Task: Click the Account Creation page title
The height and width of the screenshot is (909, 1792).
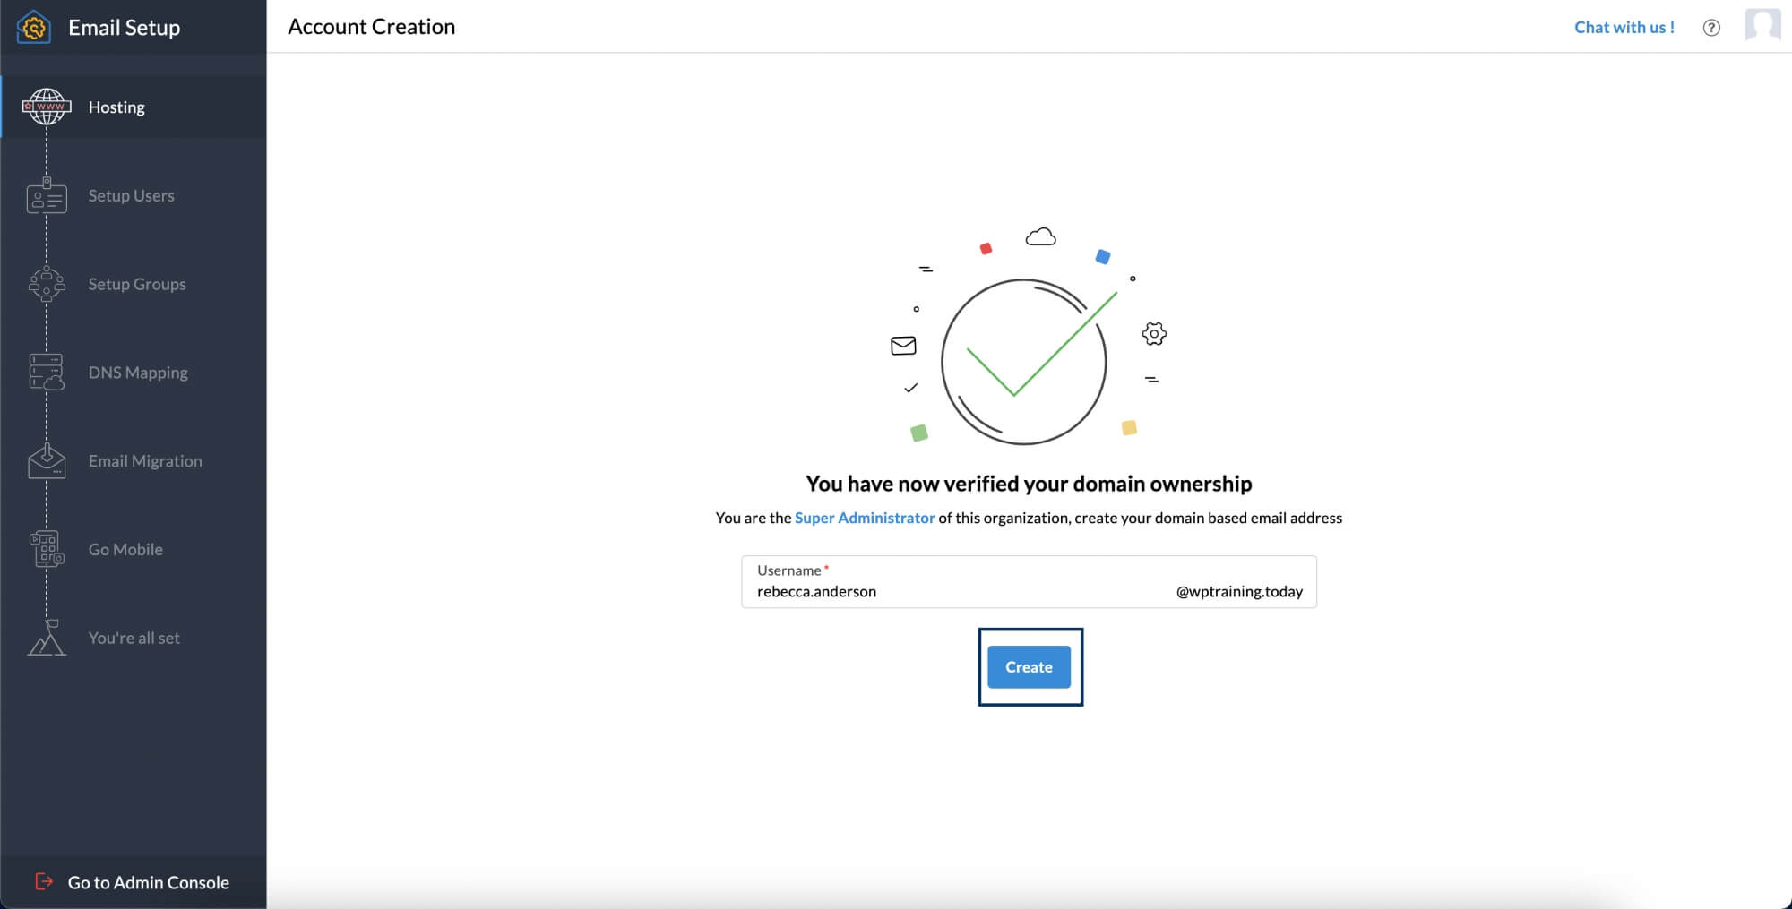Action: tap(371, 26)
